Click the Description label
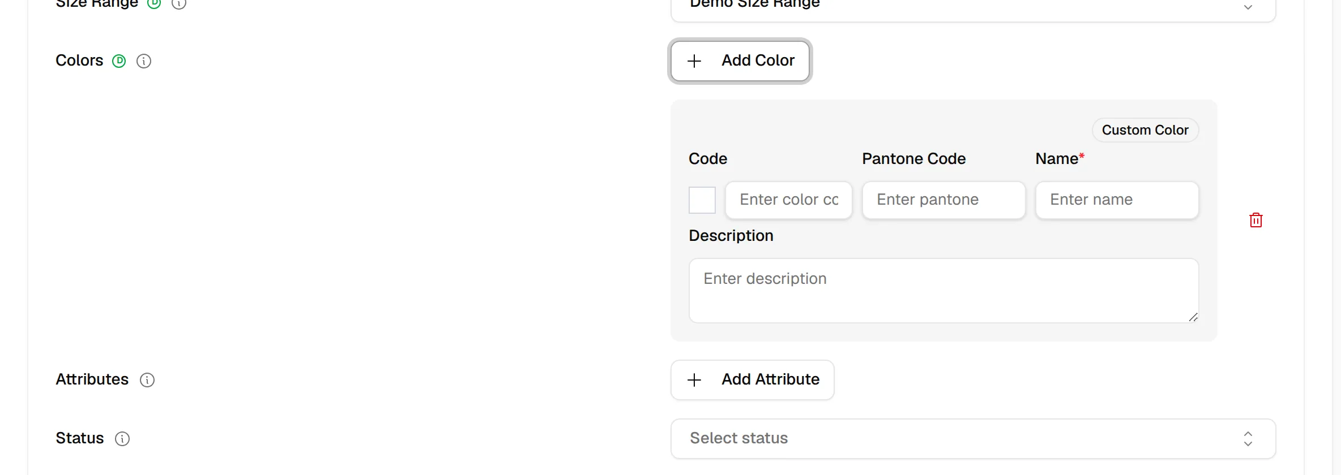The width and height of the screenshot is (1341, 475). coord(731,236)
